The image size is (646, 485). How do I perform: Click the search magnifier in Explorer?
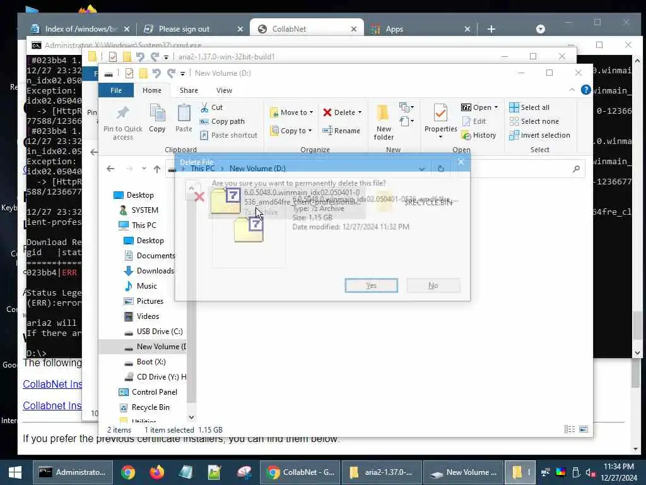(576, 169)
